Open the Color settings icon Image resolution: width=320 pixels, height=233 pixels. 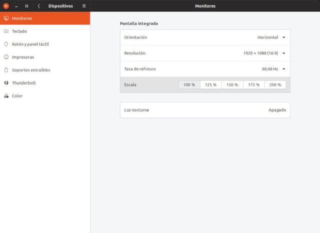click(6, 96)
